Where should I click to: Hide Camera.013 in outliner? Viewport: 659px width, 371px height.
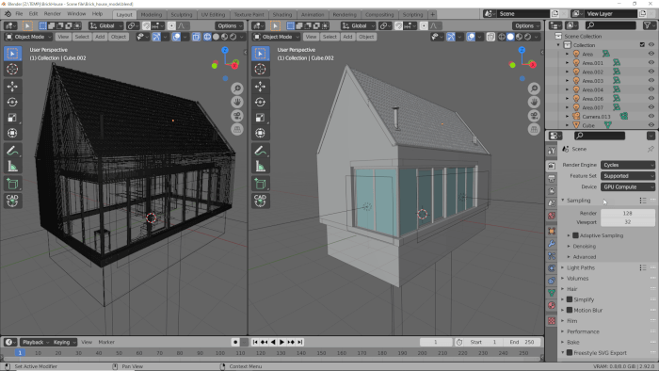(651, 117)
